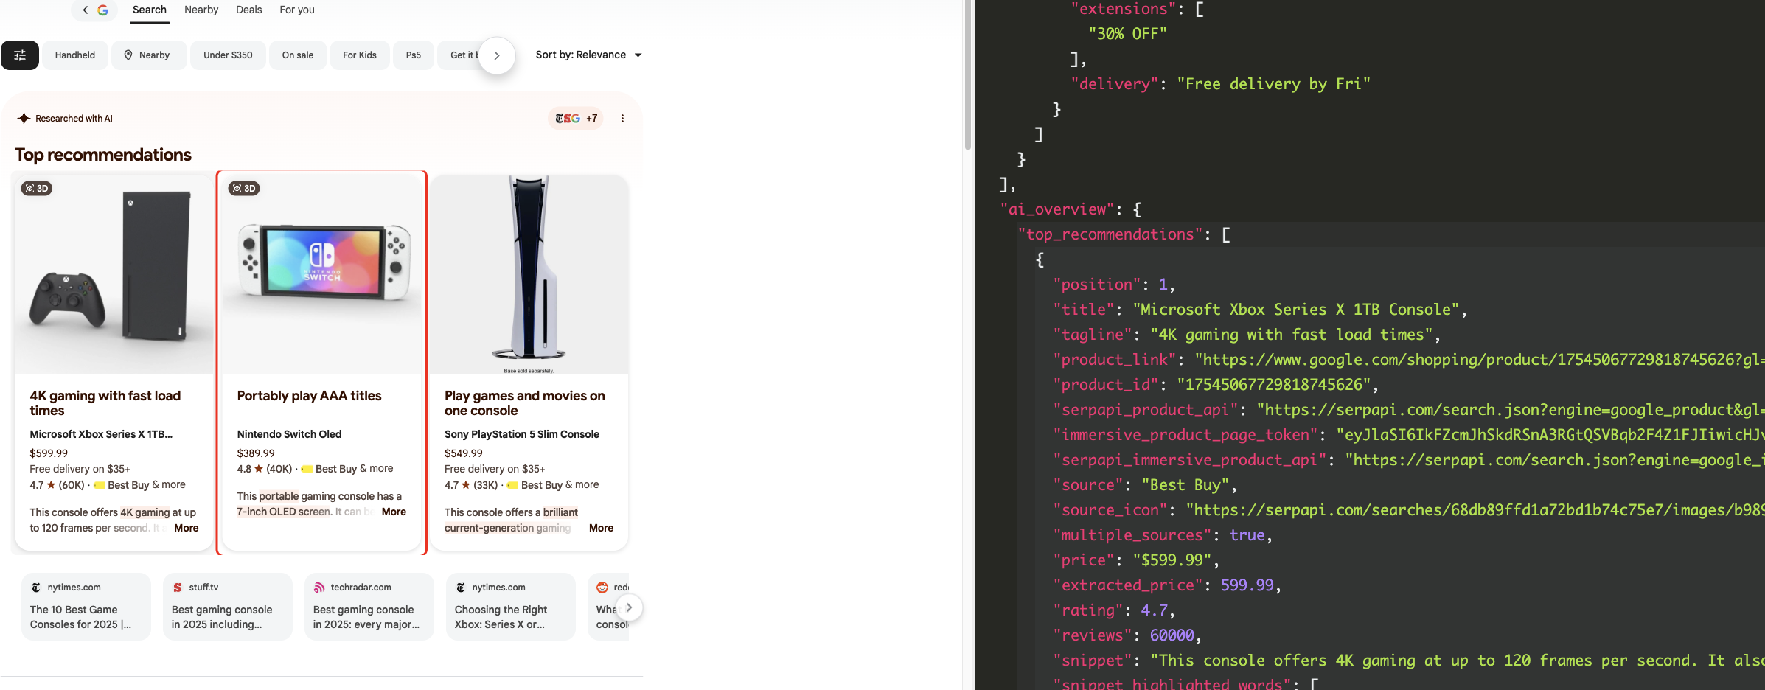Click the Xbox $599.99 price text
Viewport: 1765px width, 690px height.
tap(49, 453)
